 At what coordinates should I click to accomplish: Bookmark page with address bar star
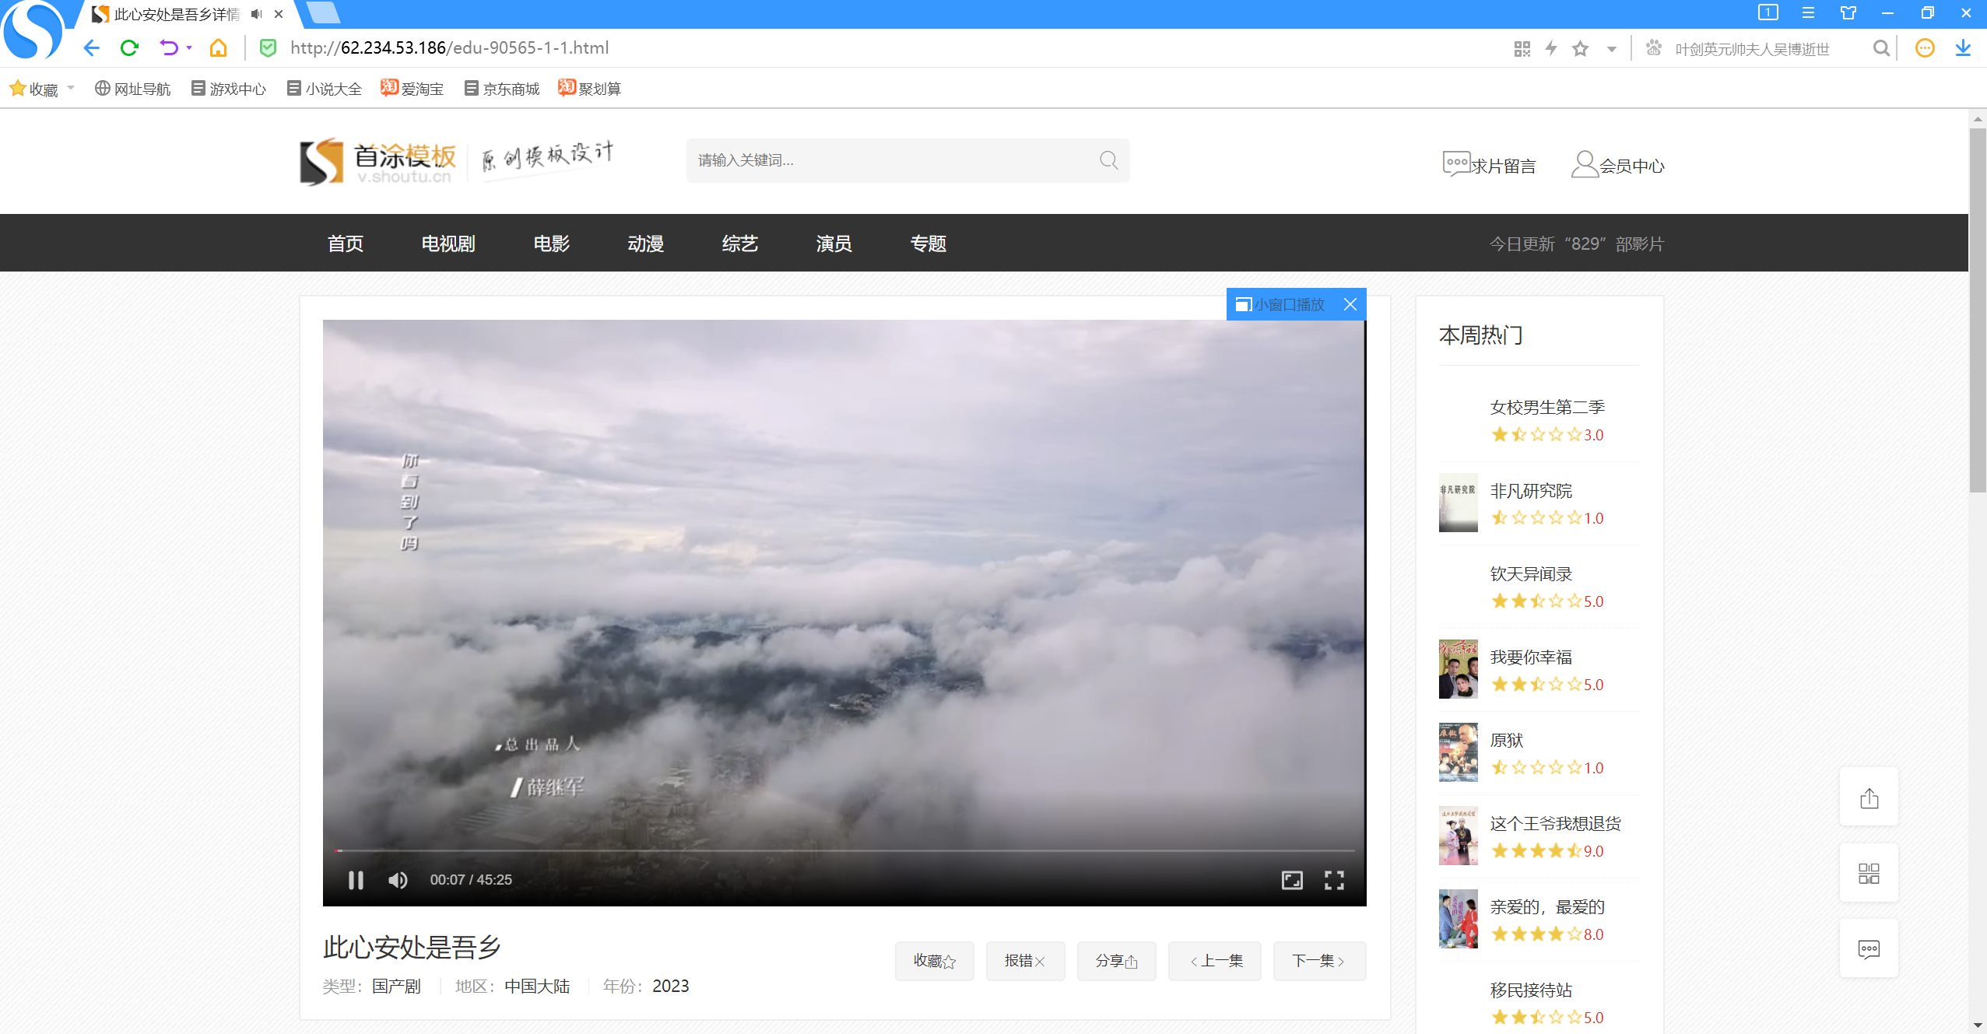coord(1580,49)
